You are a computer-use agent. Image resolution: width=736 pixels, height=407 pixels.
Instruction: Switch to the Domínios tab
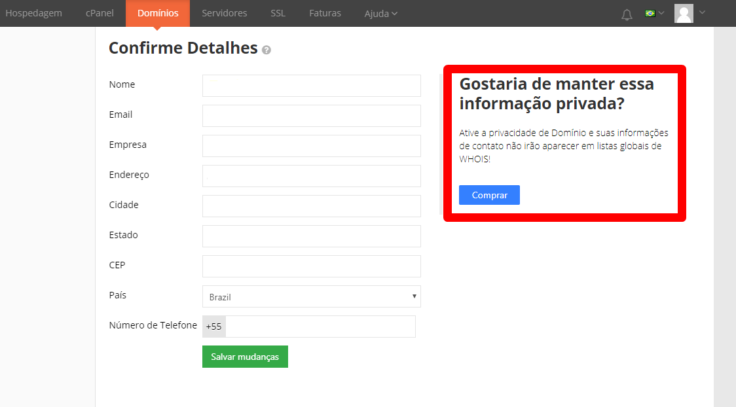[158, 13]
